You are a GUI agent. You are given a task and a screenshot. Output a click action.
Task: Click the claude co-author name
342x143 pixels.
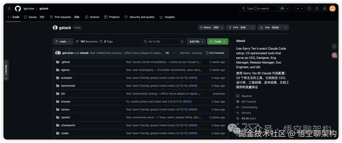[x=84, y=53]
